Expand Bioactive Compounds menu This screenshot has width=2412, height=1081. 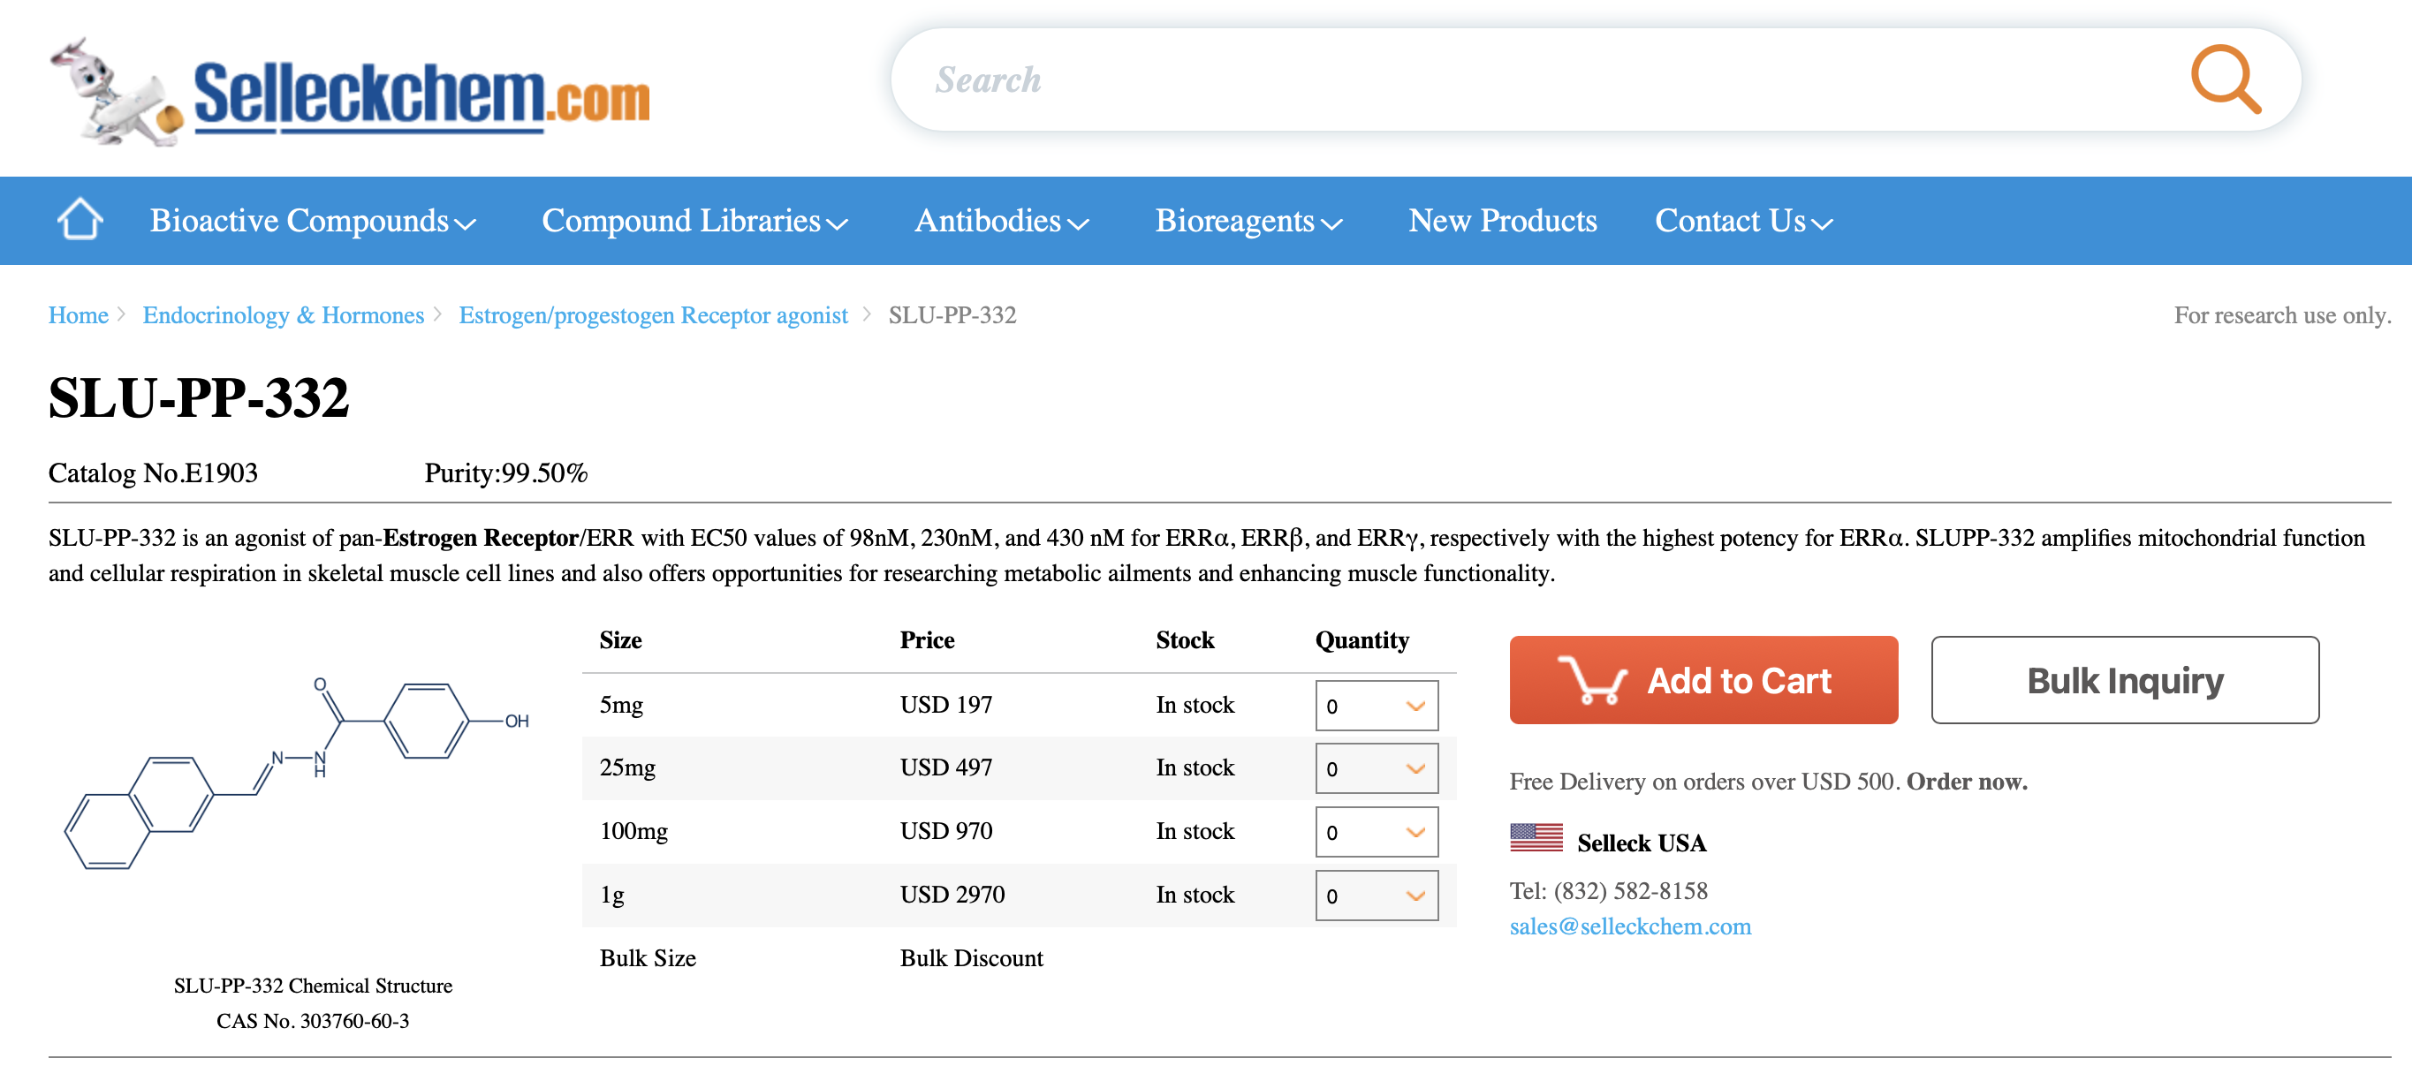pos(313,220)
